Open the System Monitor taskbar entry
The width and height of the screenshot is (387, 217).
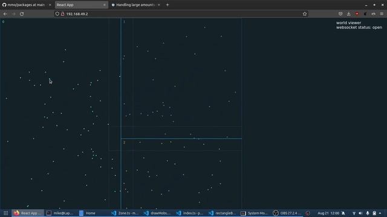pos(255,213)
